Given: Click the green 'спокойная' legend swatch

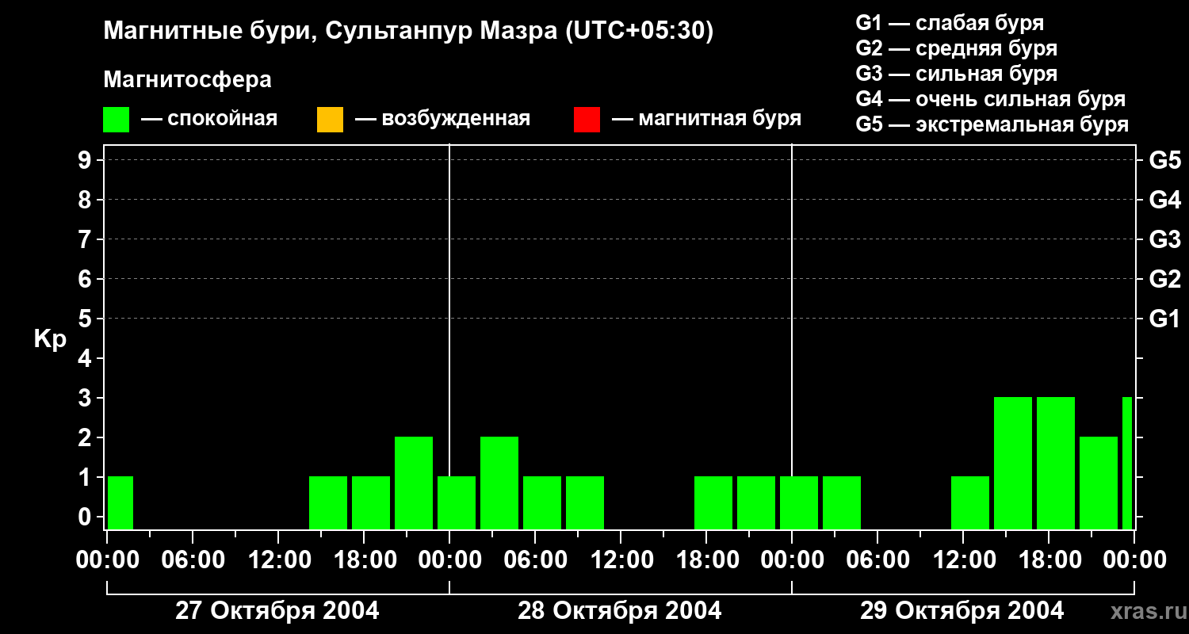Looking at the screenshot, I should pos(117,120).
